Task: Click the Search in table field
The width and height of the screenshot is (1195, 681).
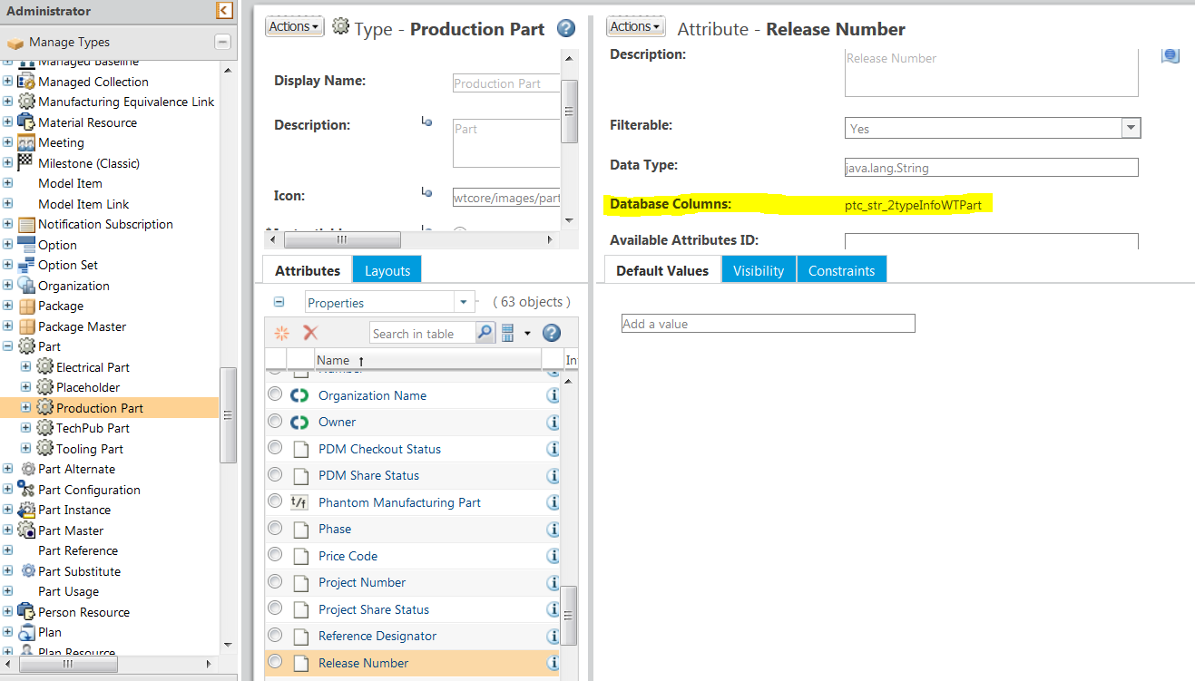Action: (x=423, y=334)
